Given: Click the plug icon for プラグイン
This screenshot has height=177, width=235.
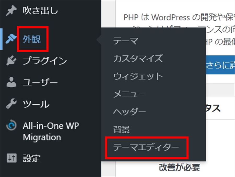Looking at the screenshot, I should coord(11,61).
